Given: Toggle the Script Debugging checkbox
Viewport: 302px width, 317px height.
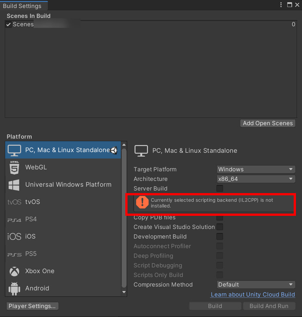Looking at the screenshot, I should point(220,265).
